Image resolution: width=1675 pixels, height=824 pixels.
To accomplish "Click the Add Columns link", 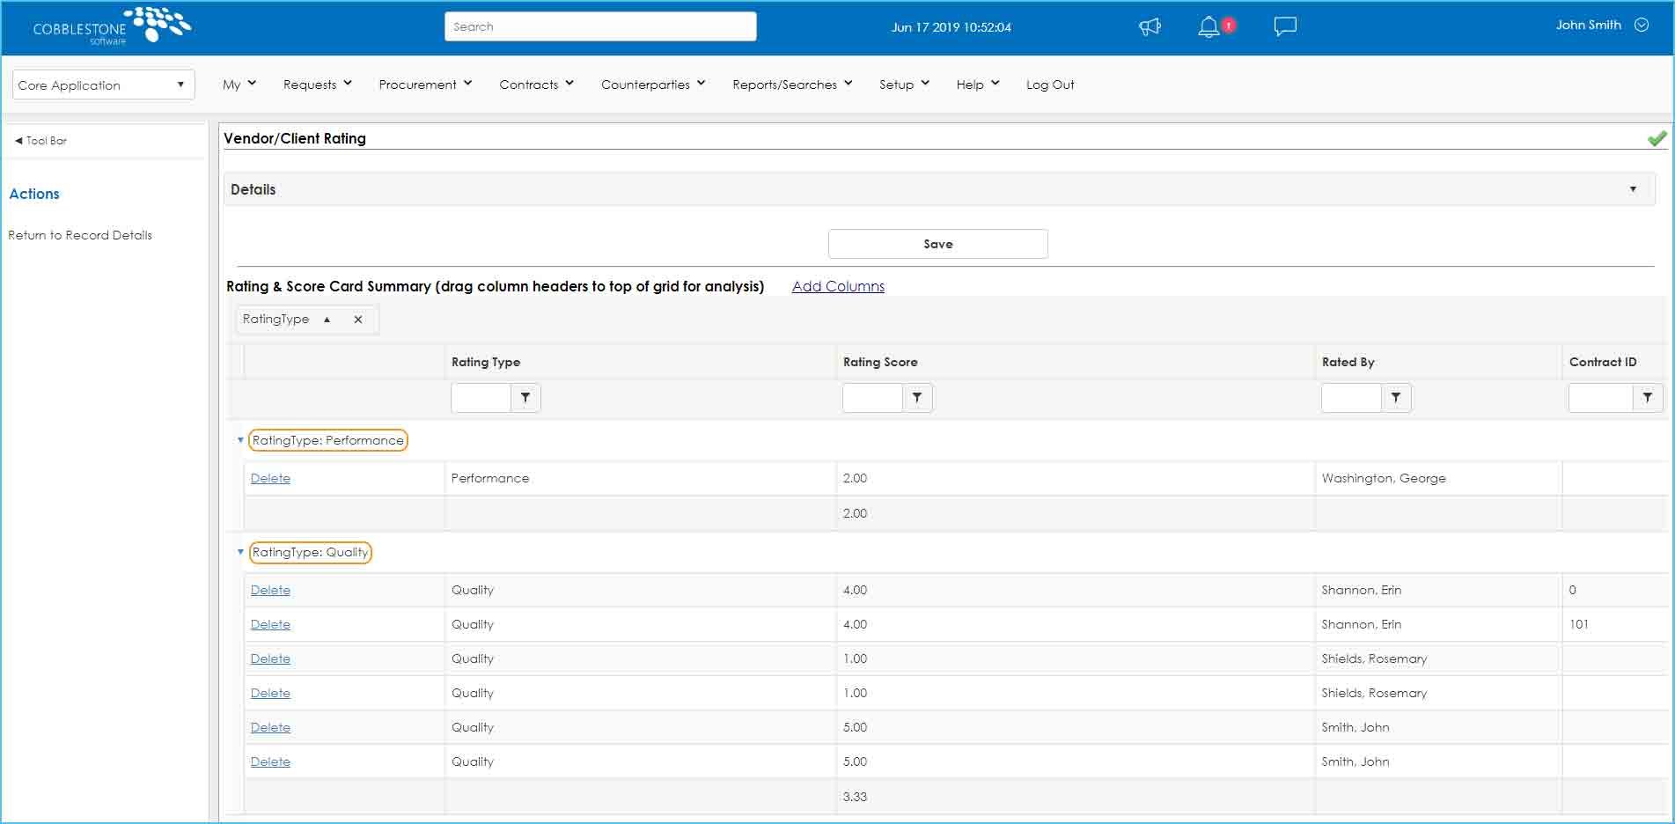I will coord(837,286).
